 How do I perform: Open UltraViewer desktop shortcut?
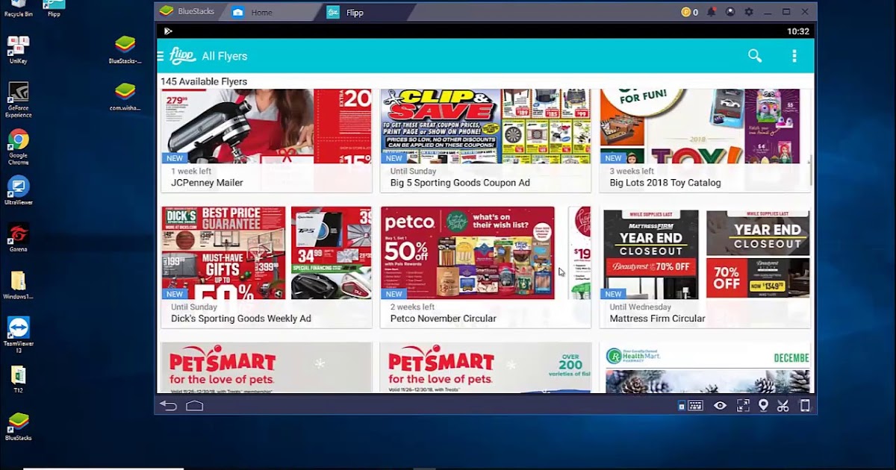click(18, 190)
